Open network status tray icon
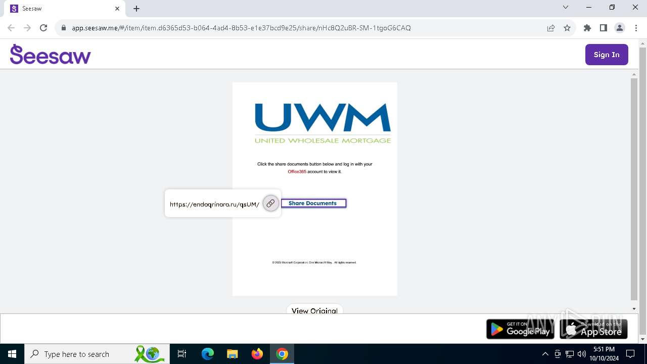 (x=570, y=354)
